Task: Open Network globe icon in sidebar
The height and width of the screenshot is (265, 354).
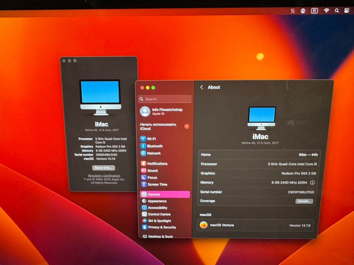Action: [x=143, y=153]
